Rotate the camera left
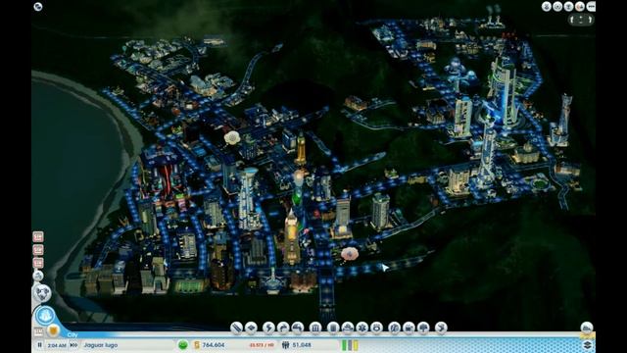The height and width of the screenshot is (353, 627). [x=572, y=20]
